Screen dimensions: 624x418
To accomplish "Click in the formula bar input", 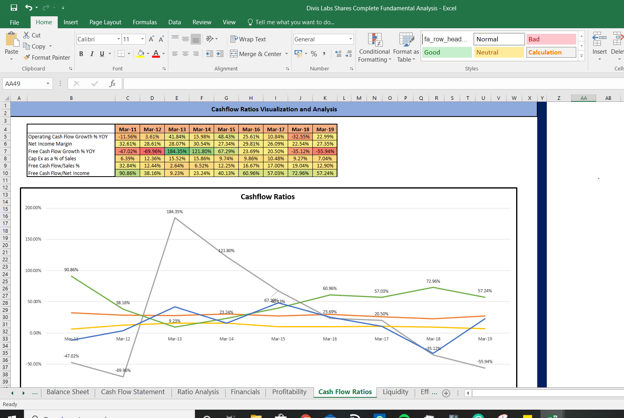I will [373, 84].
